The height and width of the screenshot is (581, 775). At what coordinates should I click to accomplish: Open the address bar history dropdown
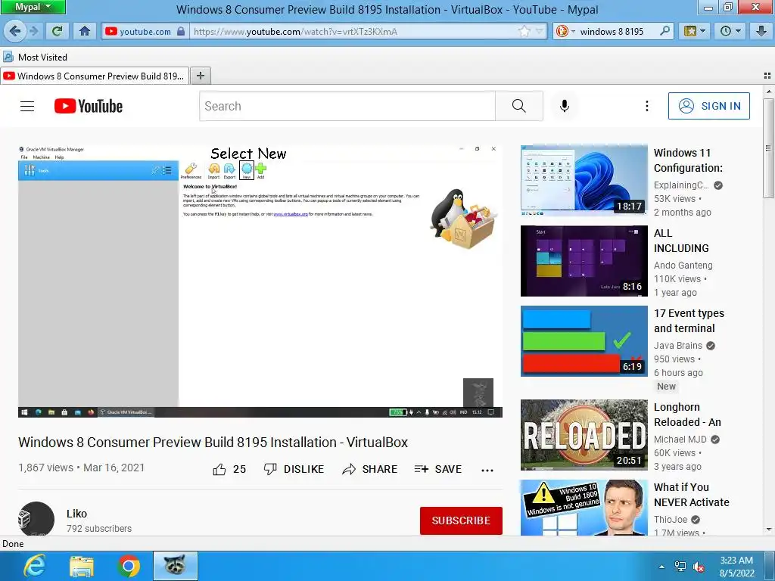coord(539,32)
